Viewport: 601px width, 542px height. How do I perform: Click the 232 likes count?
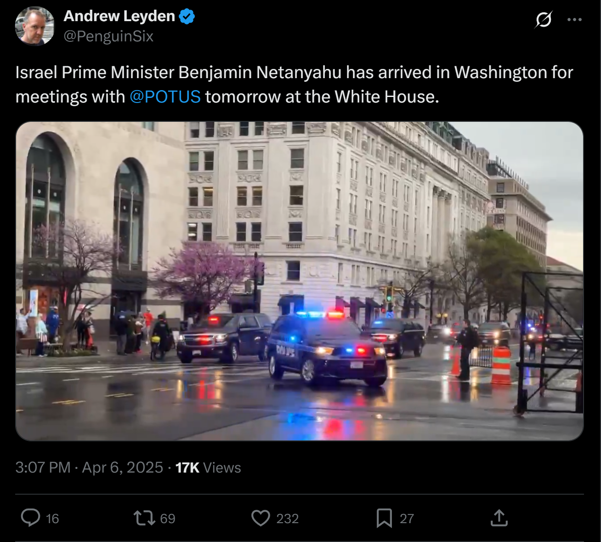(x=288, y=519)
